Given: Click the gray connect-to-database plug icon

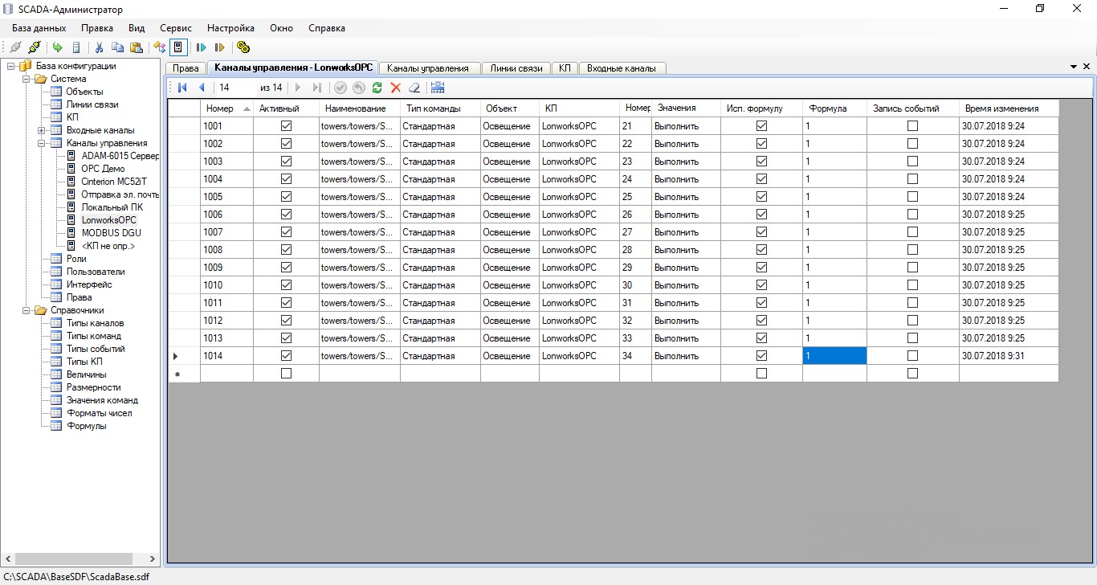Looking at the screenshot, I should tap(15, 47).
